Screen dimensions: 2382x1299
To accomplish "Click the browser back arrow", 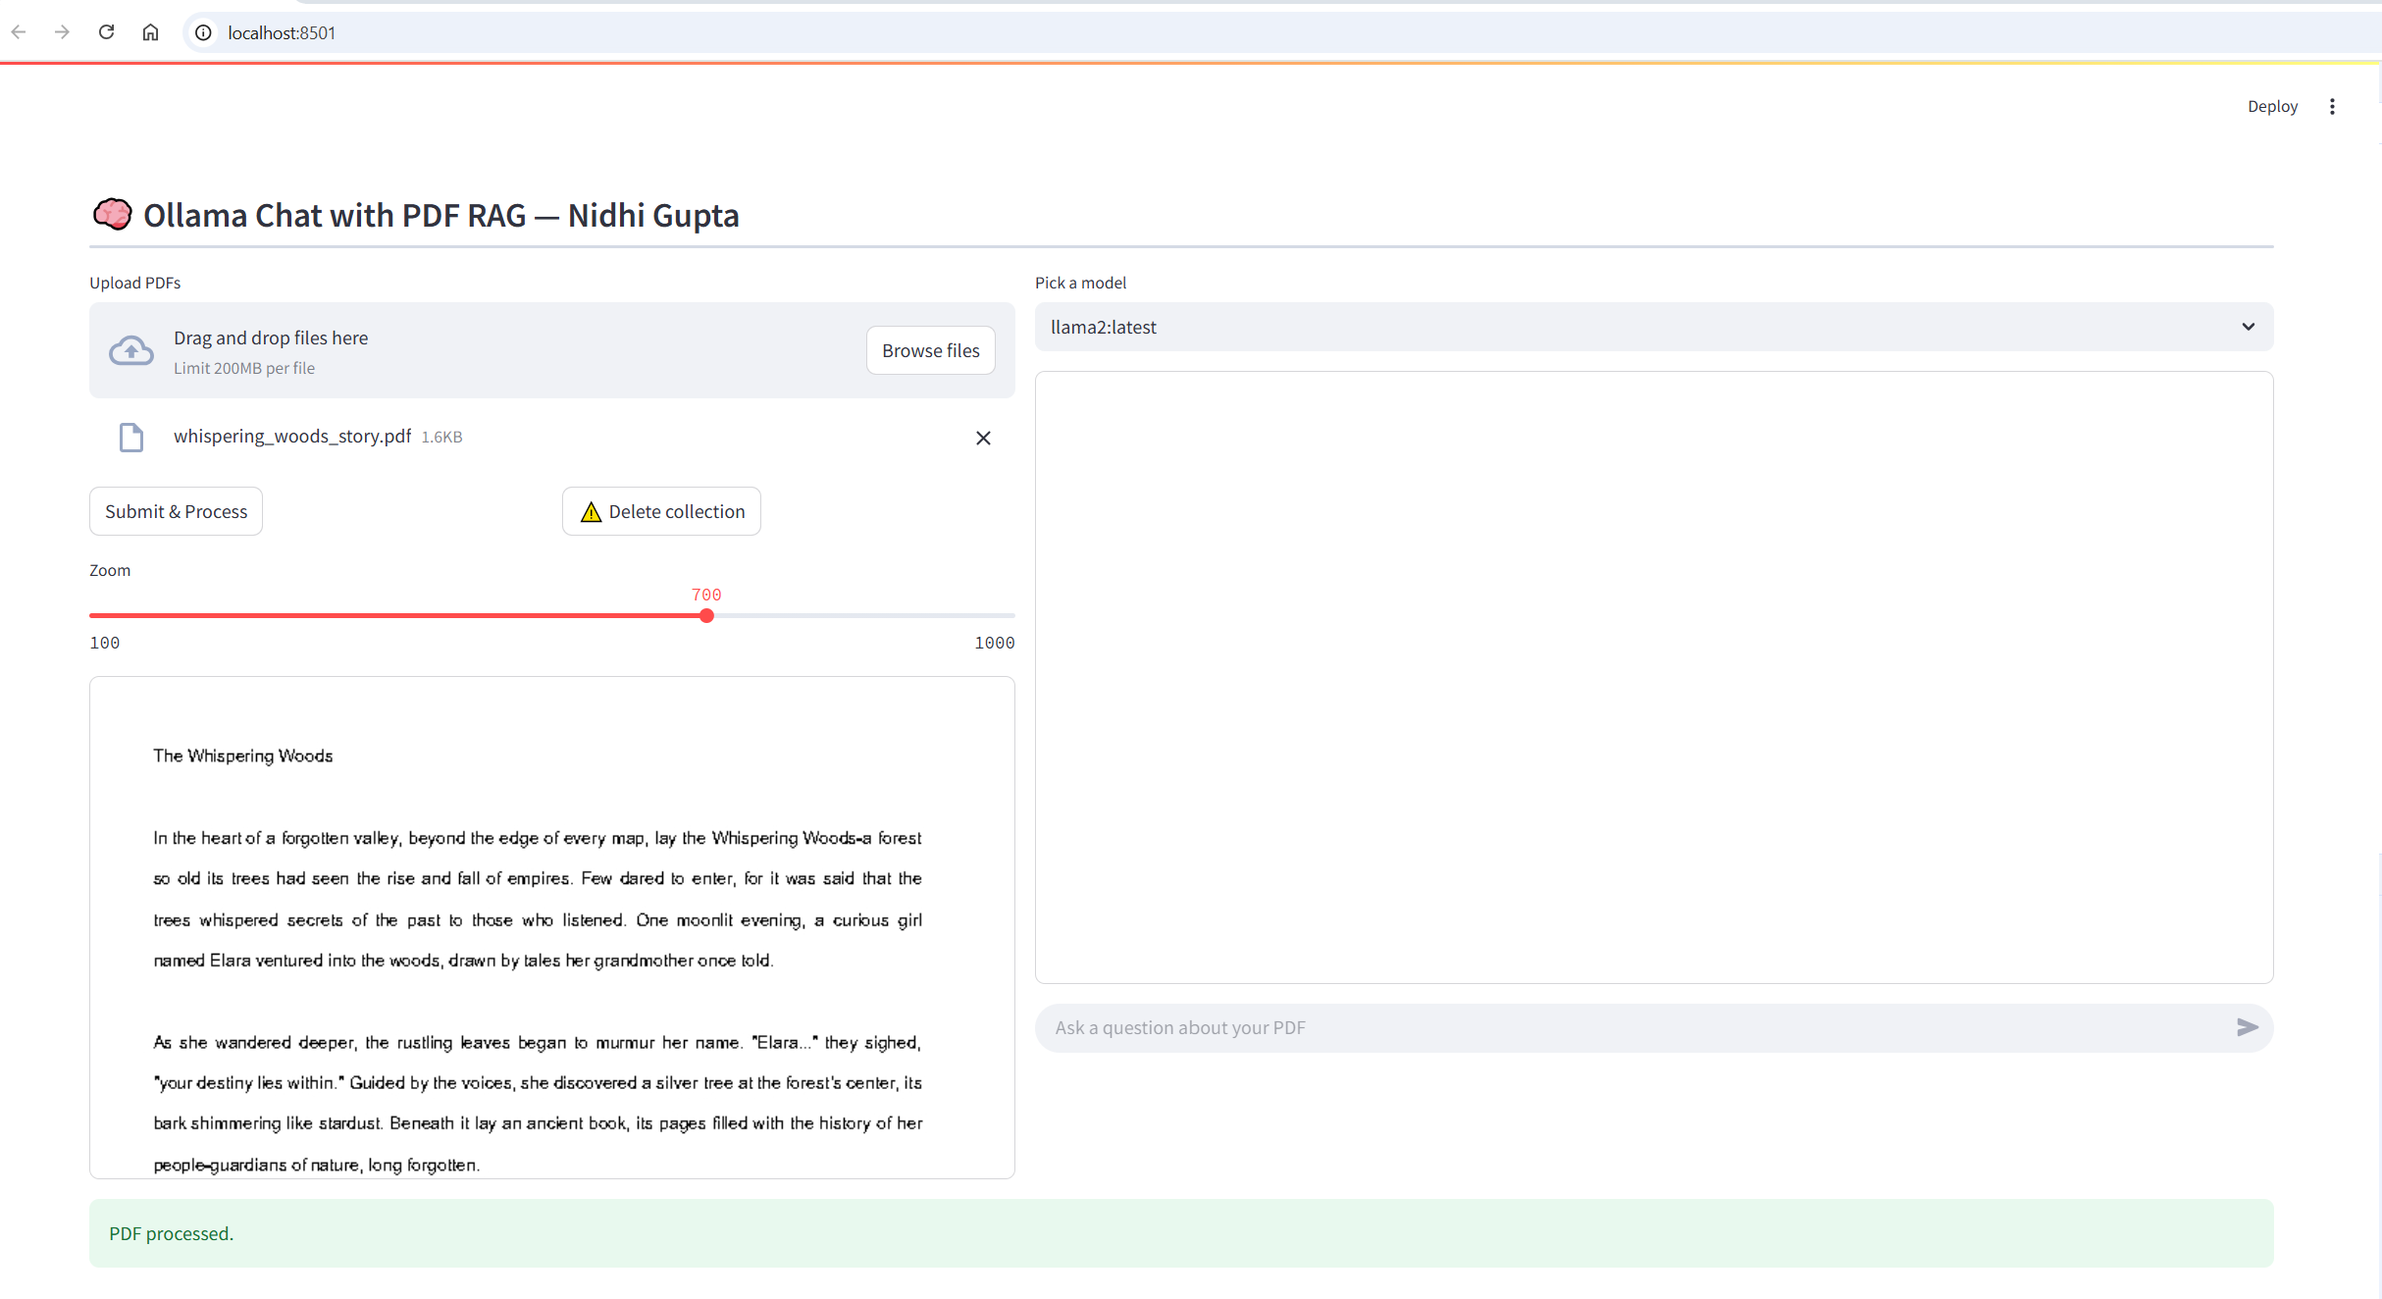I will click(19, 32).
